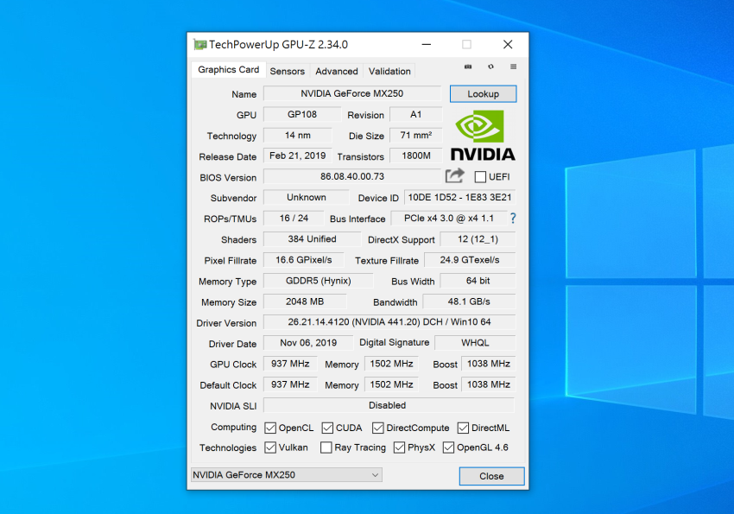The image size is (734, 514).
Task: Switch to the Graphics Card tab
Action: click(229, 70)
